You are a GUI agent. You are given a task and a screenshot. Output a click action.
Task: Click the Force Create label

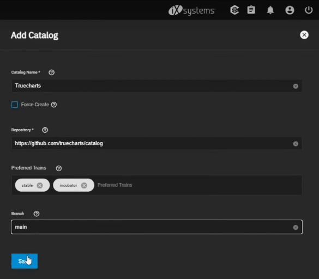(35, 105)
